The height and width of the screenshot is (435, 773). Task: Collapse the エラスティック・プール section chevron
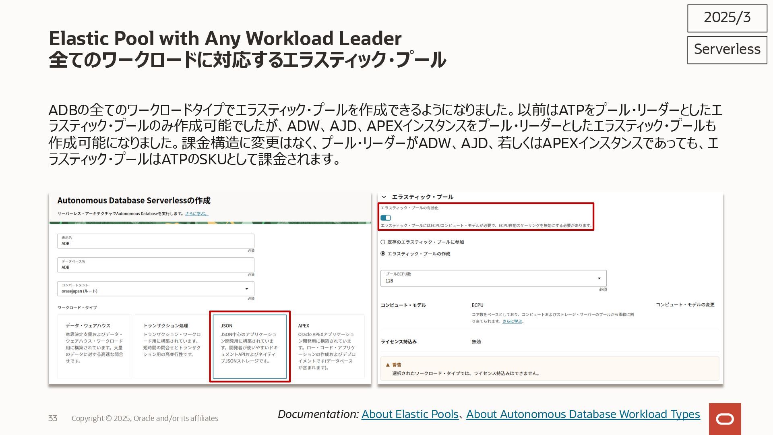(384, 197)
